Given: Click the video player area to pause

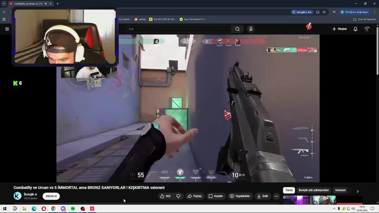Looking at the screenshot, I should (188, 108).
